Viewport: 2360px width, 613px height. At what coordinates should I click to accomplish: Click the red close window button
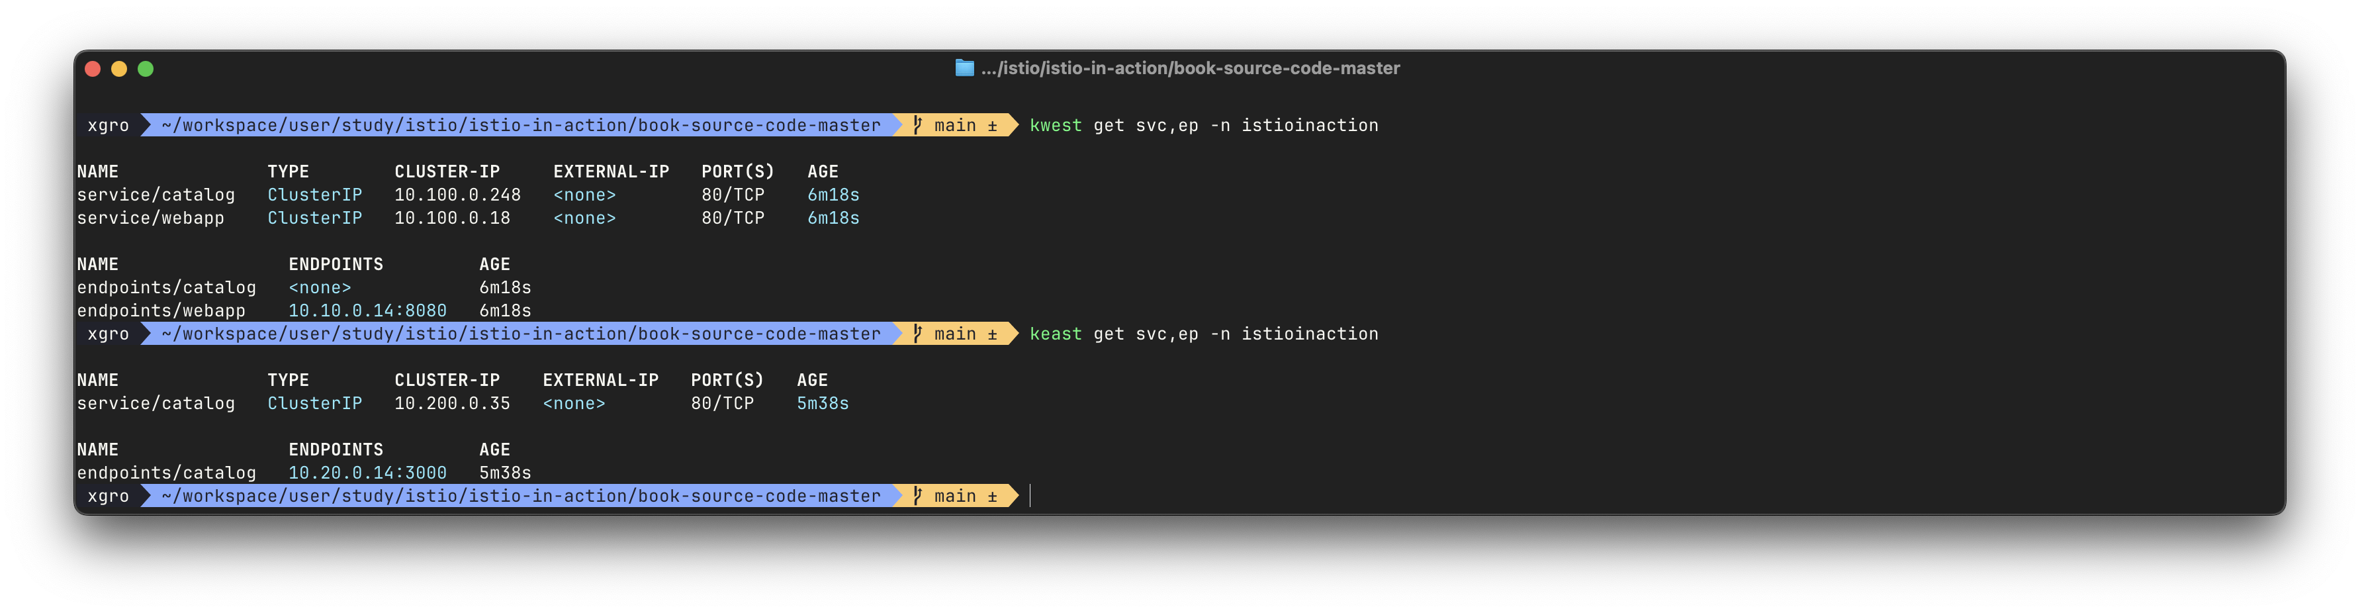coord(93,69)
